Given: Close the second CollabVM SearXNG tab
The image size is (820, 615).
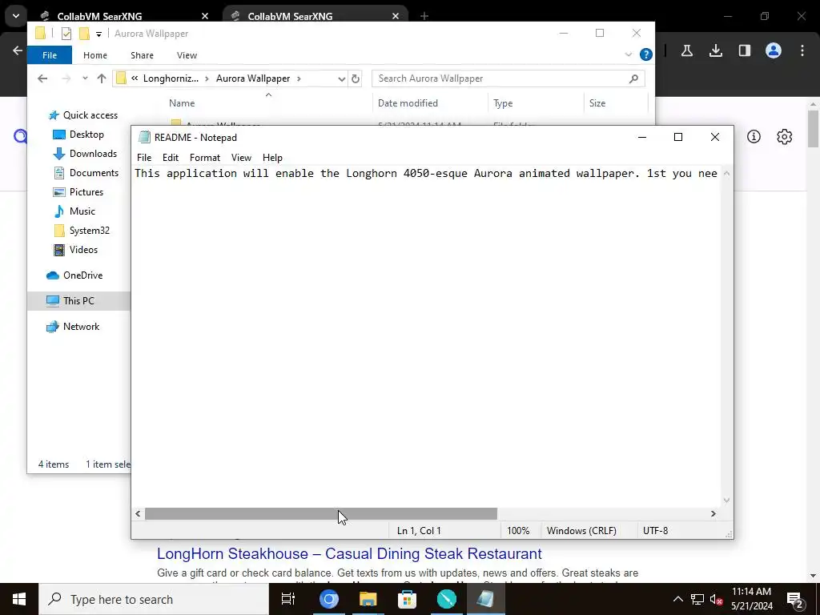Looking at the screenshot, I should [x=396, y=16].
